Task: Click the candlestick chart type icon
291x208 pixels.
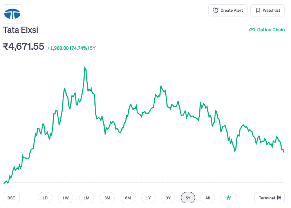Action: [x=228, y=198]
